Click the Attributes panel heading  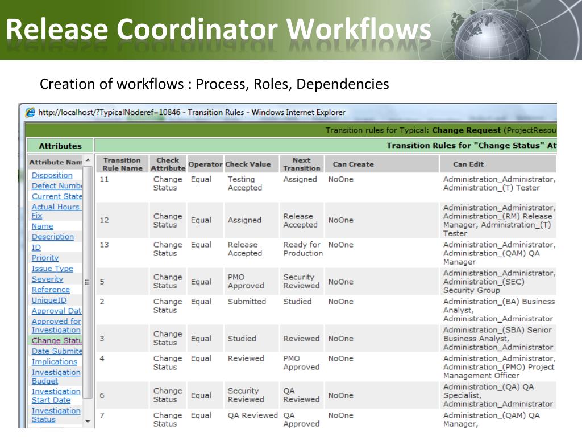point(60,146)
